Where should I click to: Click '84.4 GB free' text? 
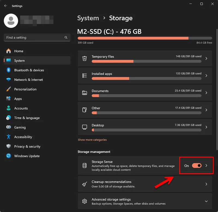tap(204, 43)
